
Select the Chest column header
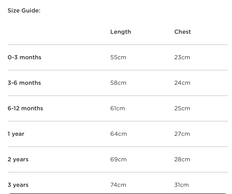[183, 32]
